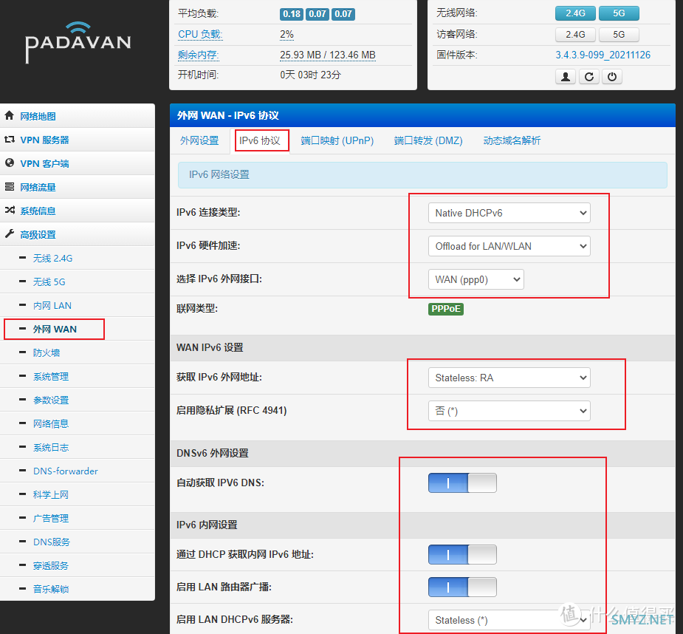
Task: Click firmware version 3.4.3.9-099_20211126 link
Action: point(603,55)
